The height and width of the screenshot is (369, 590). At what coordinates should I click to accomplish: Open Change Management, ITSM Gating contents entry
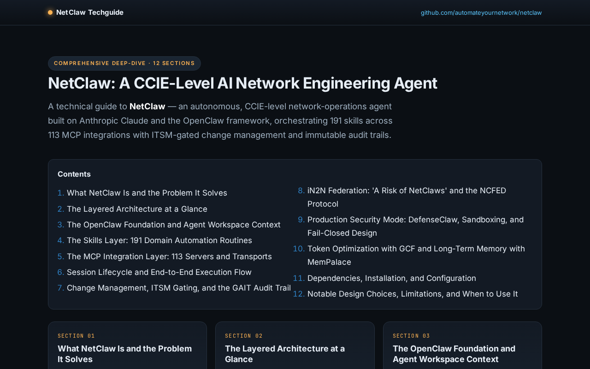[x=179, y=288]
